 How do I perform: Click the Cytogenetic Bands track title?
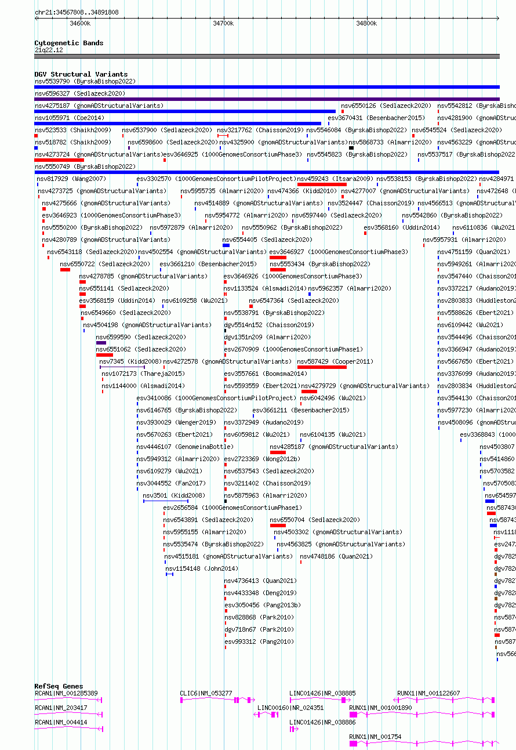tap(69, 43)
